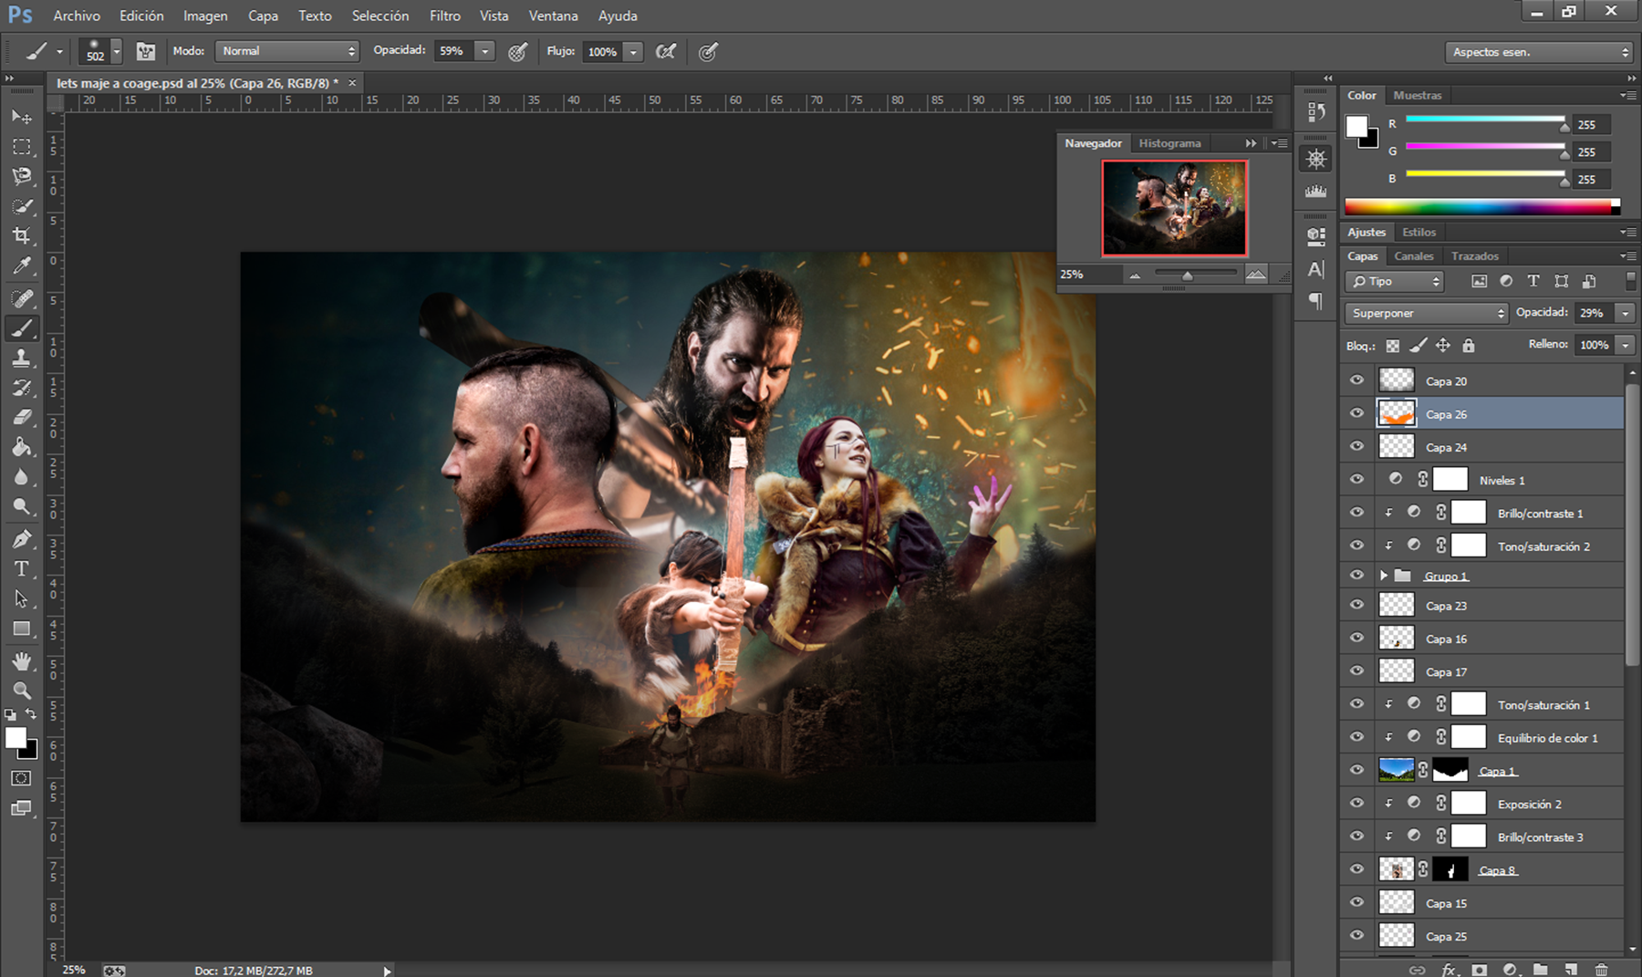Create a new group folder icon
The image size is (1642, 977).
tap(1540, 970)
